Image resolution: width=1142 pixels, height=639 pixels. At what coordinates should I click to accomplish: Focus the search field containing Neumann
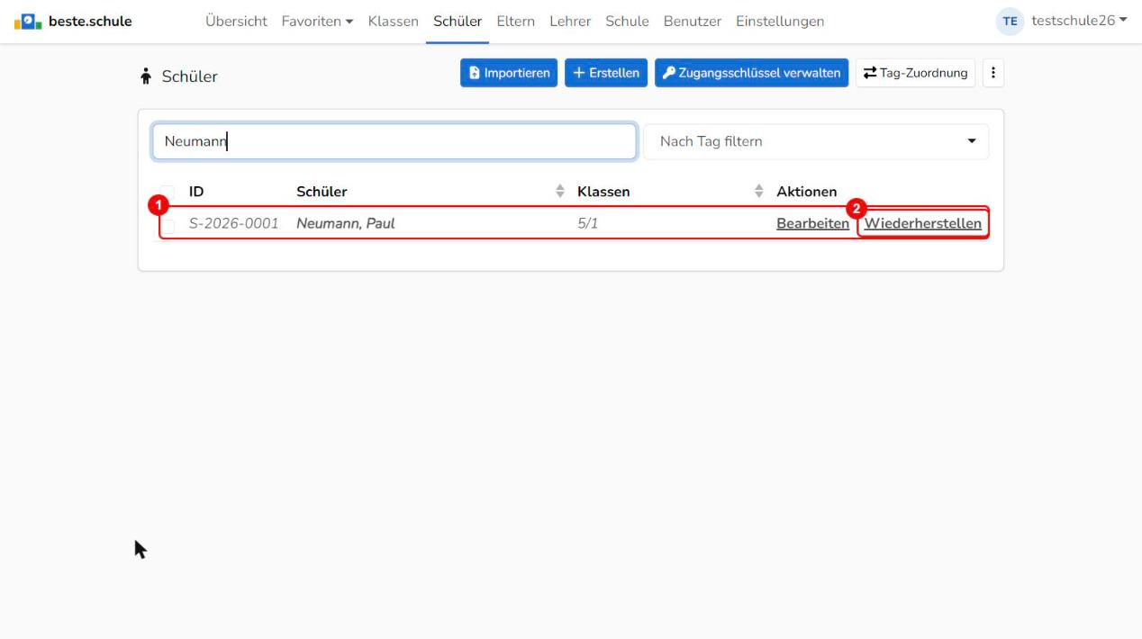[x=394, y=141]
